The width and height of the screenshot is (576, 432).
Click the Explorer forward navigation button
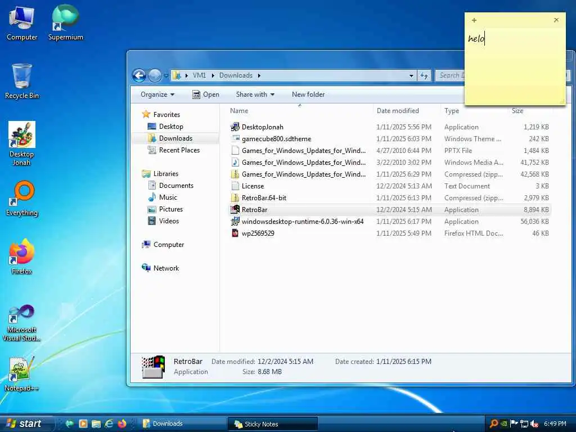155,76
